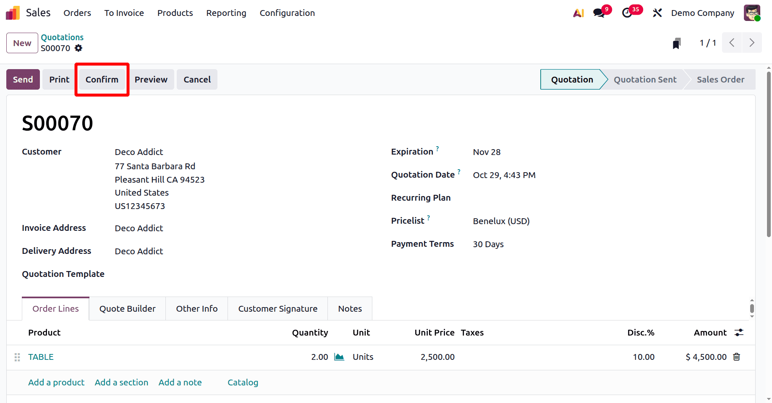Open the AI assistant icon
Image resolution: width=772 pixels, height=403 pixels.
578,13
